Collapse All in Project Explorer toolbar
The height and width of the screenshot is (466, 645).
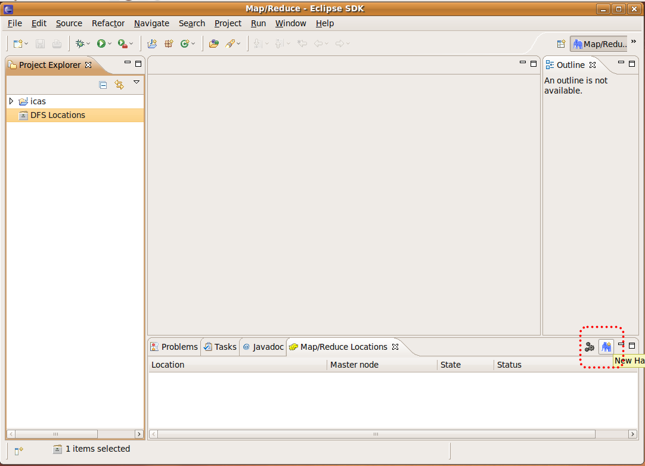click(x=103, y=84)
